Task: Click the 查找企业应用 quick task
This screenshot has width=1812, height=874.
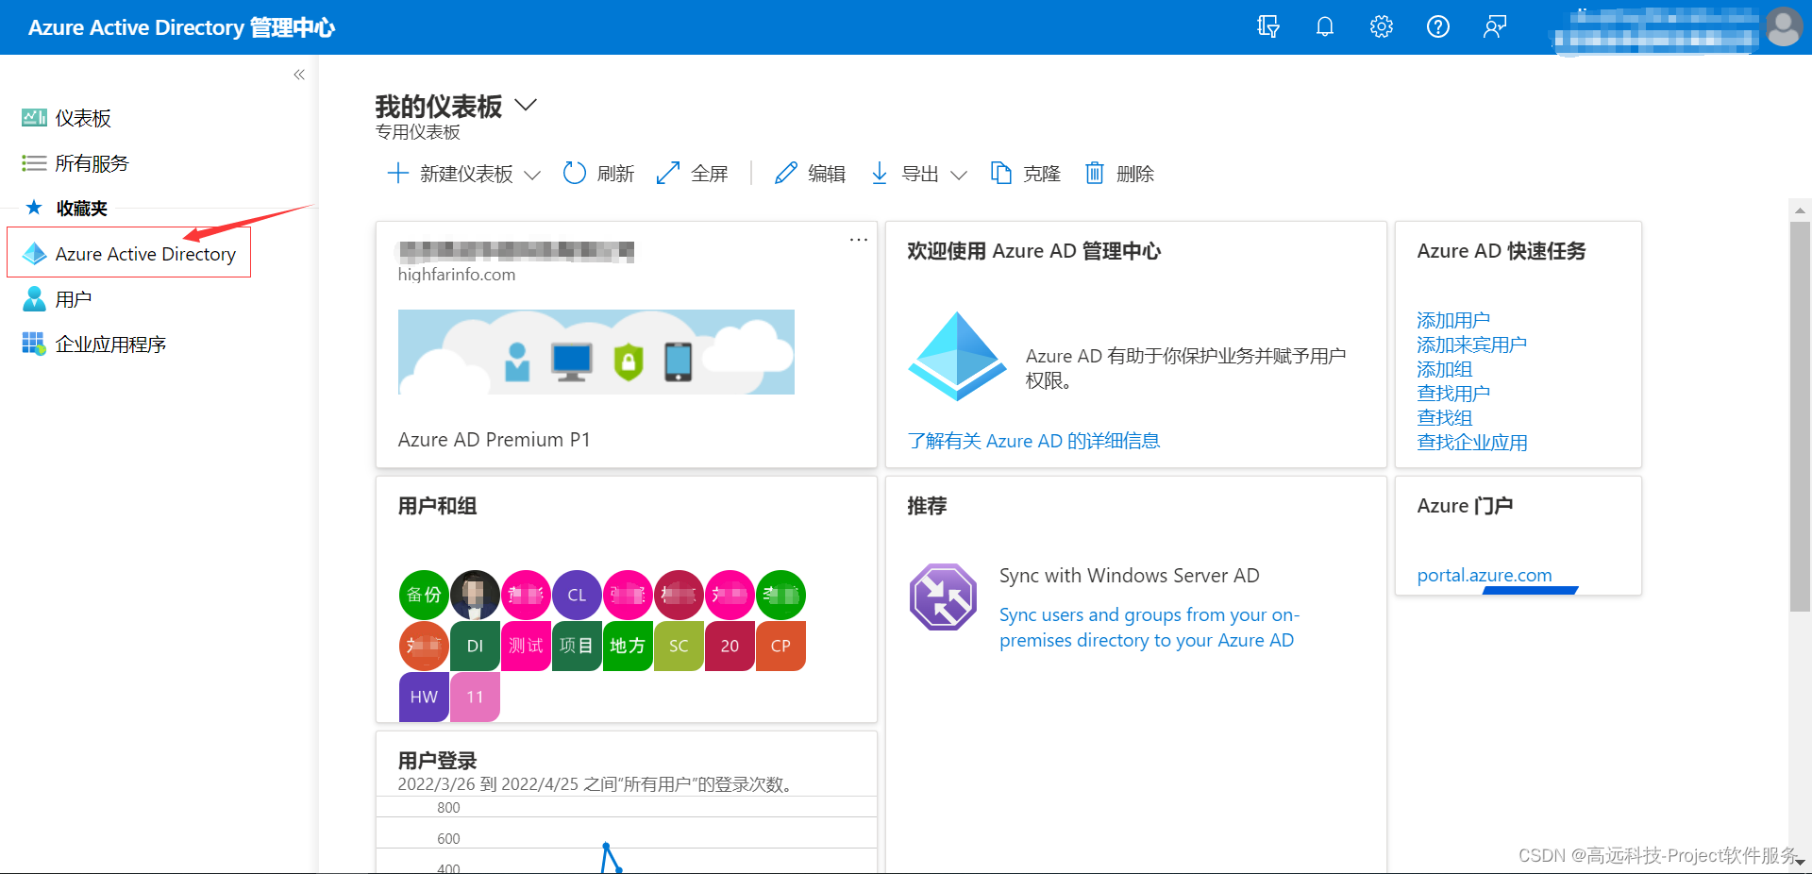Action: coord(1471,443)
